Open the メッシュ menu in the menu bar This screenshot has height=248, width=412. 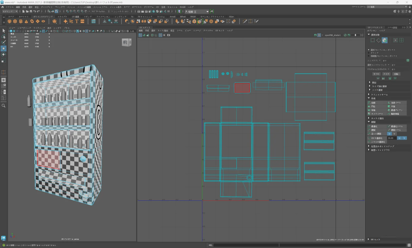71,7
